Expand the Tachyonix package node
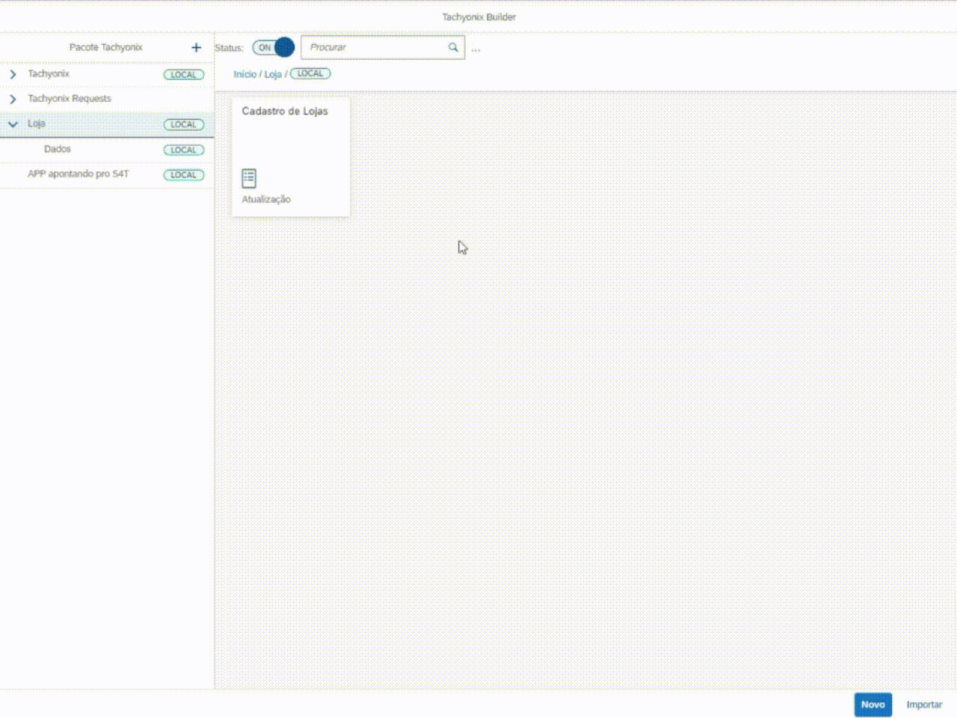Image resolution: width=957 pixels, height=718 pixels. click(x=13, y=75)
